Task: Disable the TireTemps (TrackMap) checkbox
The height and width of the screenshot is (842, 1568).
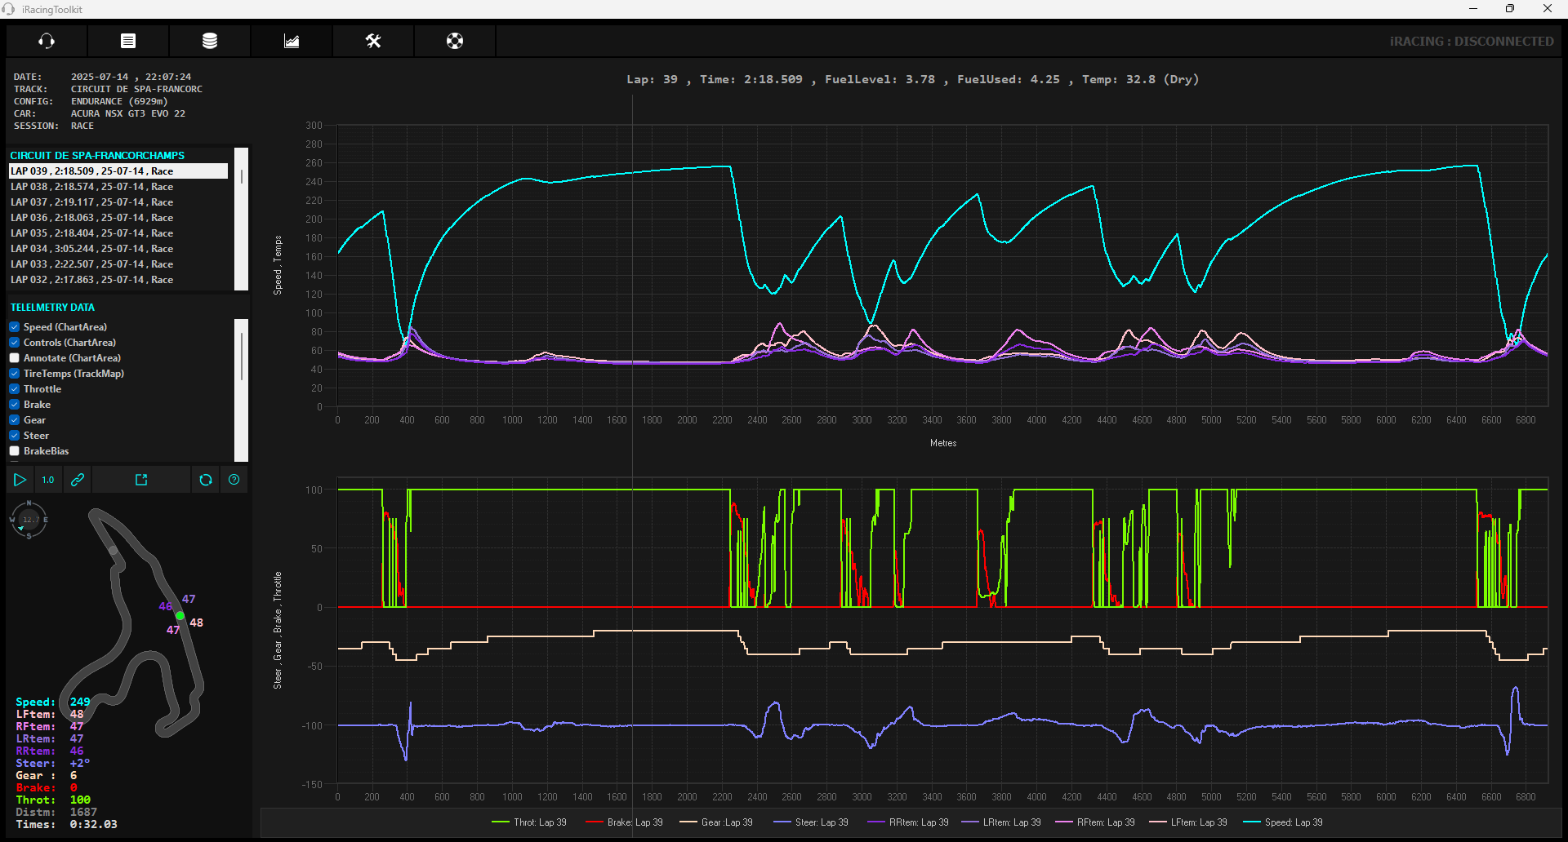Action: pos(13,373)
